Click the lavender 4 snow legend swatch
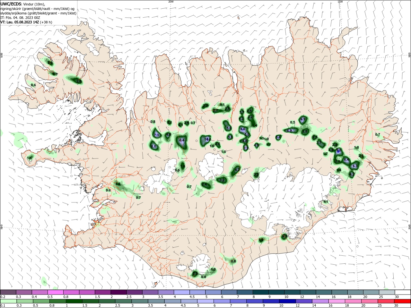This screenshot has height=308, width=411. click(x=182, y=292)
